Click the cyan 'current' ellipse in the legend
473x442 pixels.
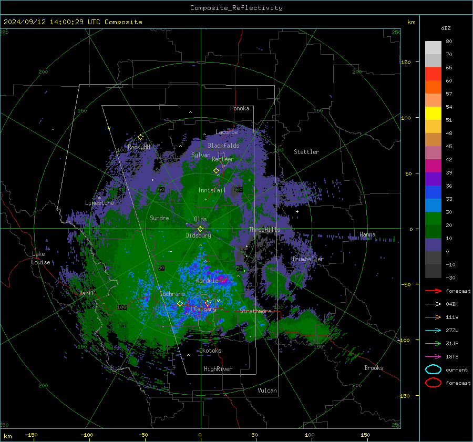[433, 369]
